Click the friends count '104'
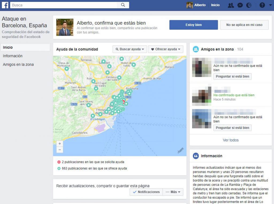The image size is (274, 204). pos(240,49)
